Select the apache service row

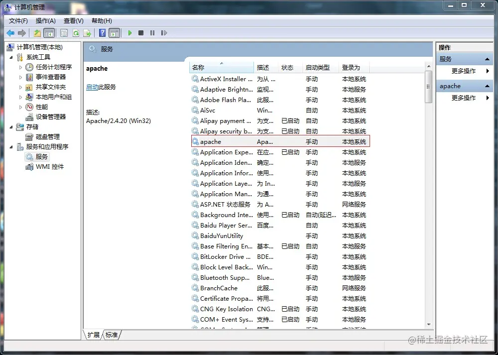(280, 141)
